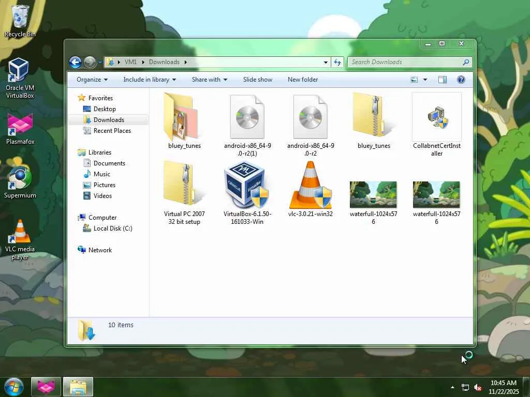Click the VM1 breadcrumb in address bar

click(x=130, y=62)
